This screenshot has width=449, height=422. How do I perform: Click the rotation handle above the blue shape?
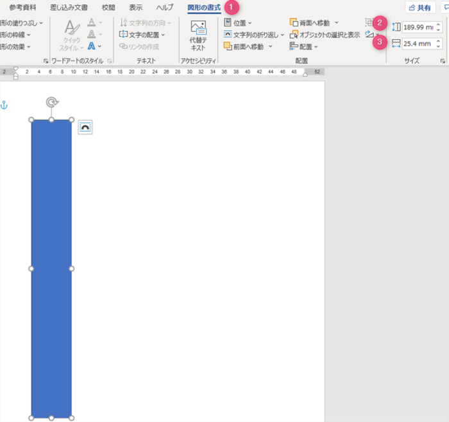point(51,102)
